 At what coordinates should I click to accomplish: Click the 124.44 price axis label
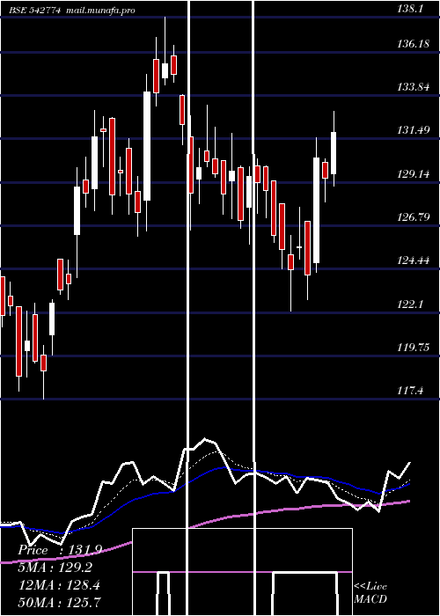[x=414, y=260]
